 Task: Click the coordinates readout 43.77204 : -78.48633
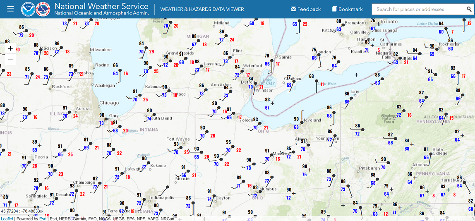(21, 211)
